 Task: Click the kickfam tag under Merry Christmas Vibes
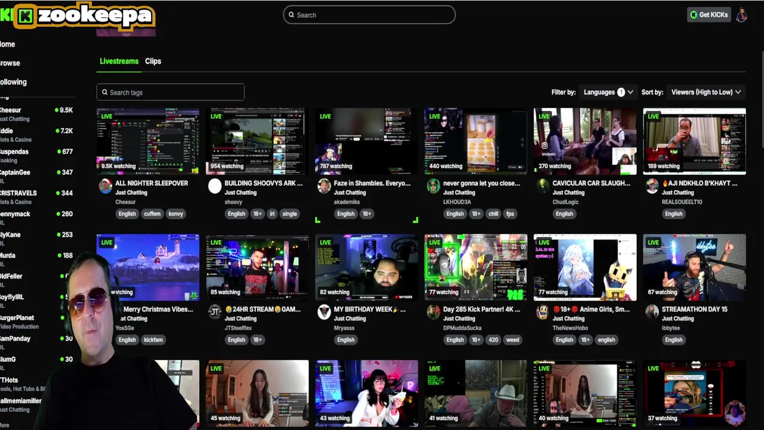153,340
